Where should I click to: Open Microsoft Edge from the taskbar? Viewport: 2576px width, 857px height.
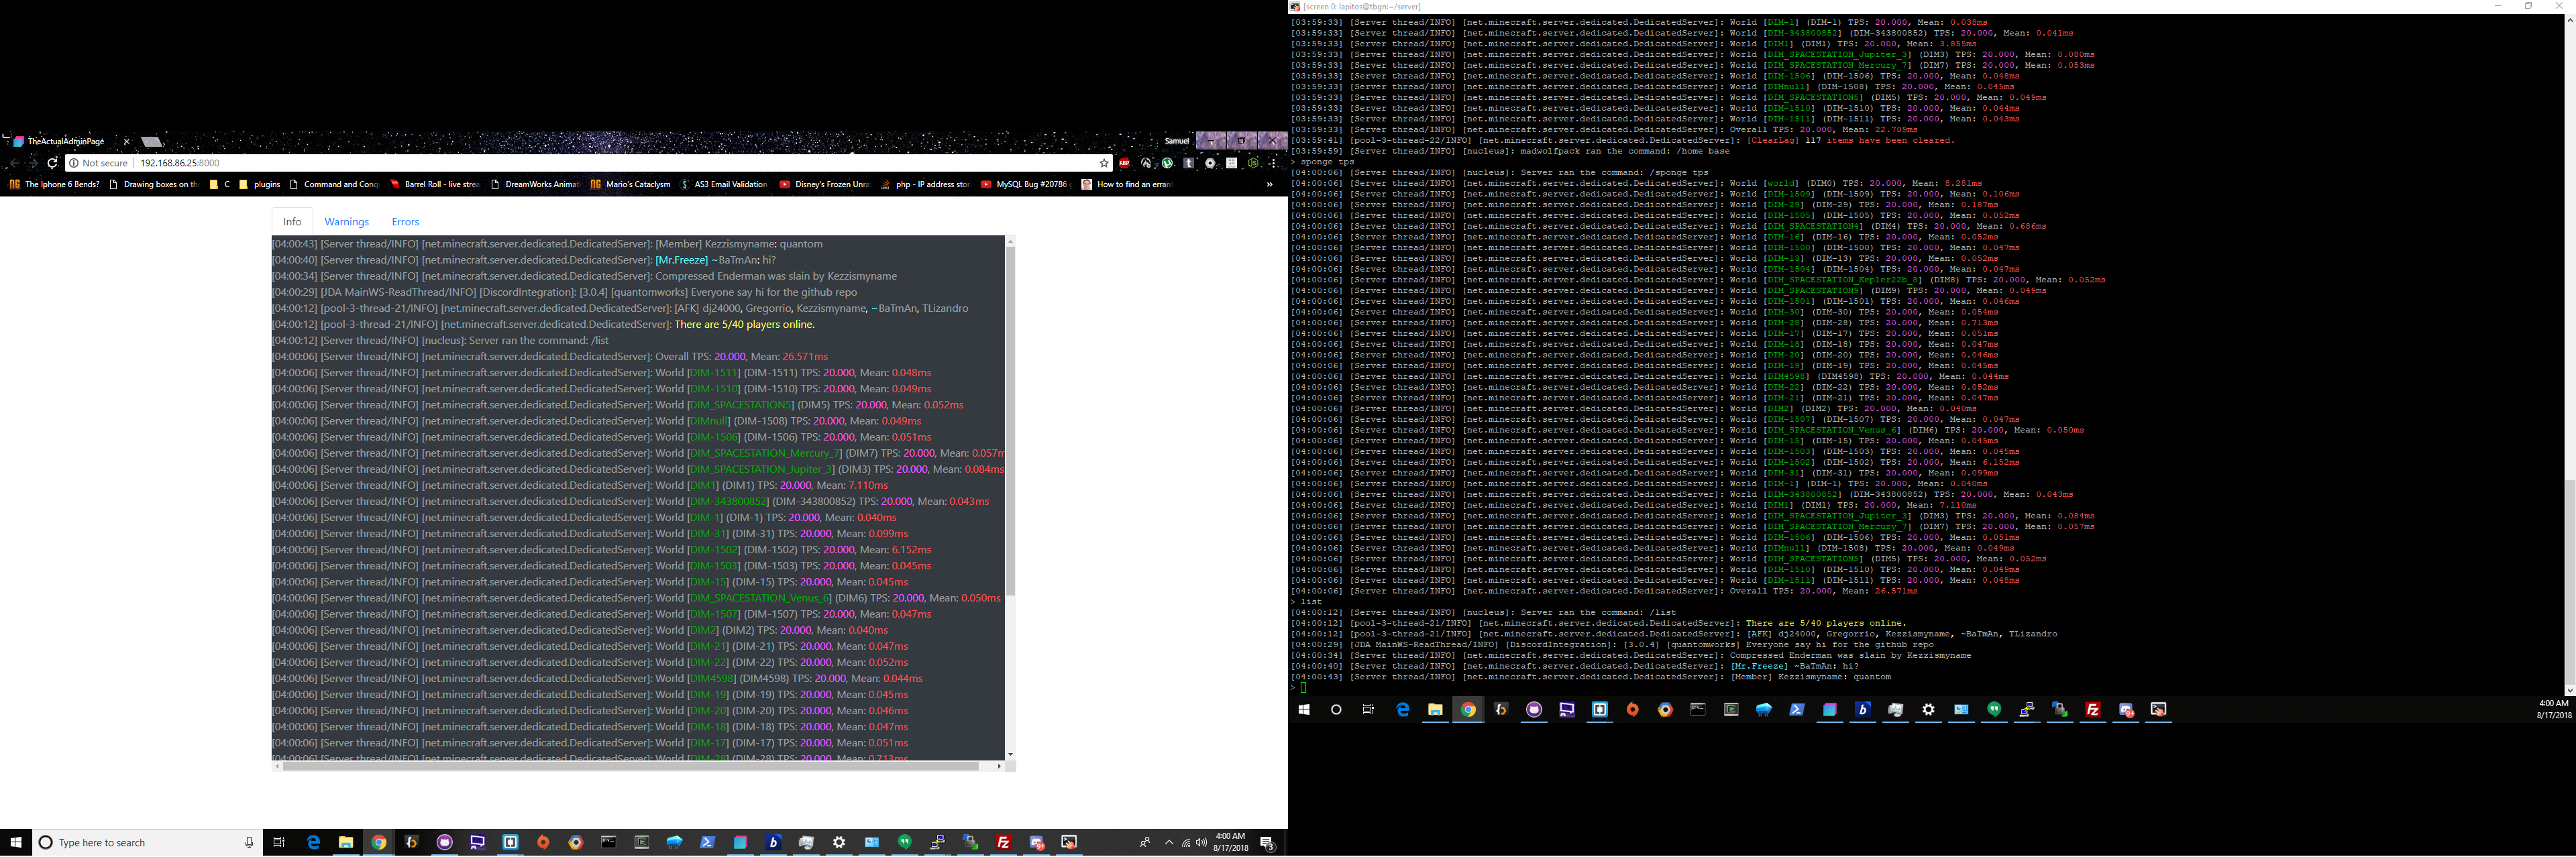(313, 843)
